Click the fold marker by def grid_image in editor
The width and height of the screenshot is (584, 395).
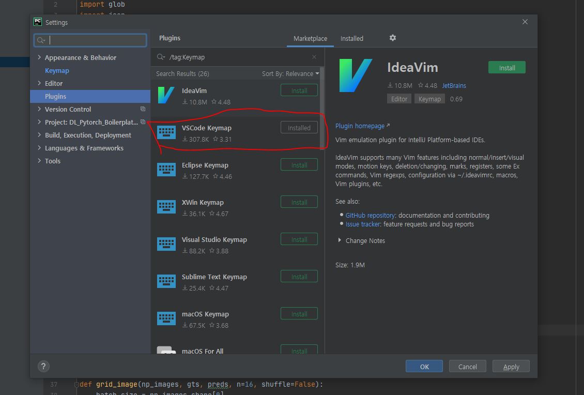pyautogui.click(x=76, y=385)
